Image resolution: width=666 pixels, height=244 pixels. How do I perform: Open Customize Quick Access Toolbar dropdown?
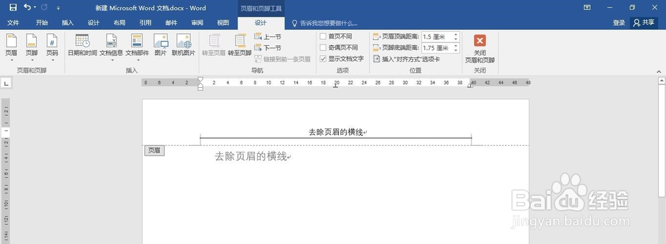[58, 7]
